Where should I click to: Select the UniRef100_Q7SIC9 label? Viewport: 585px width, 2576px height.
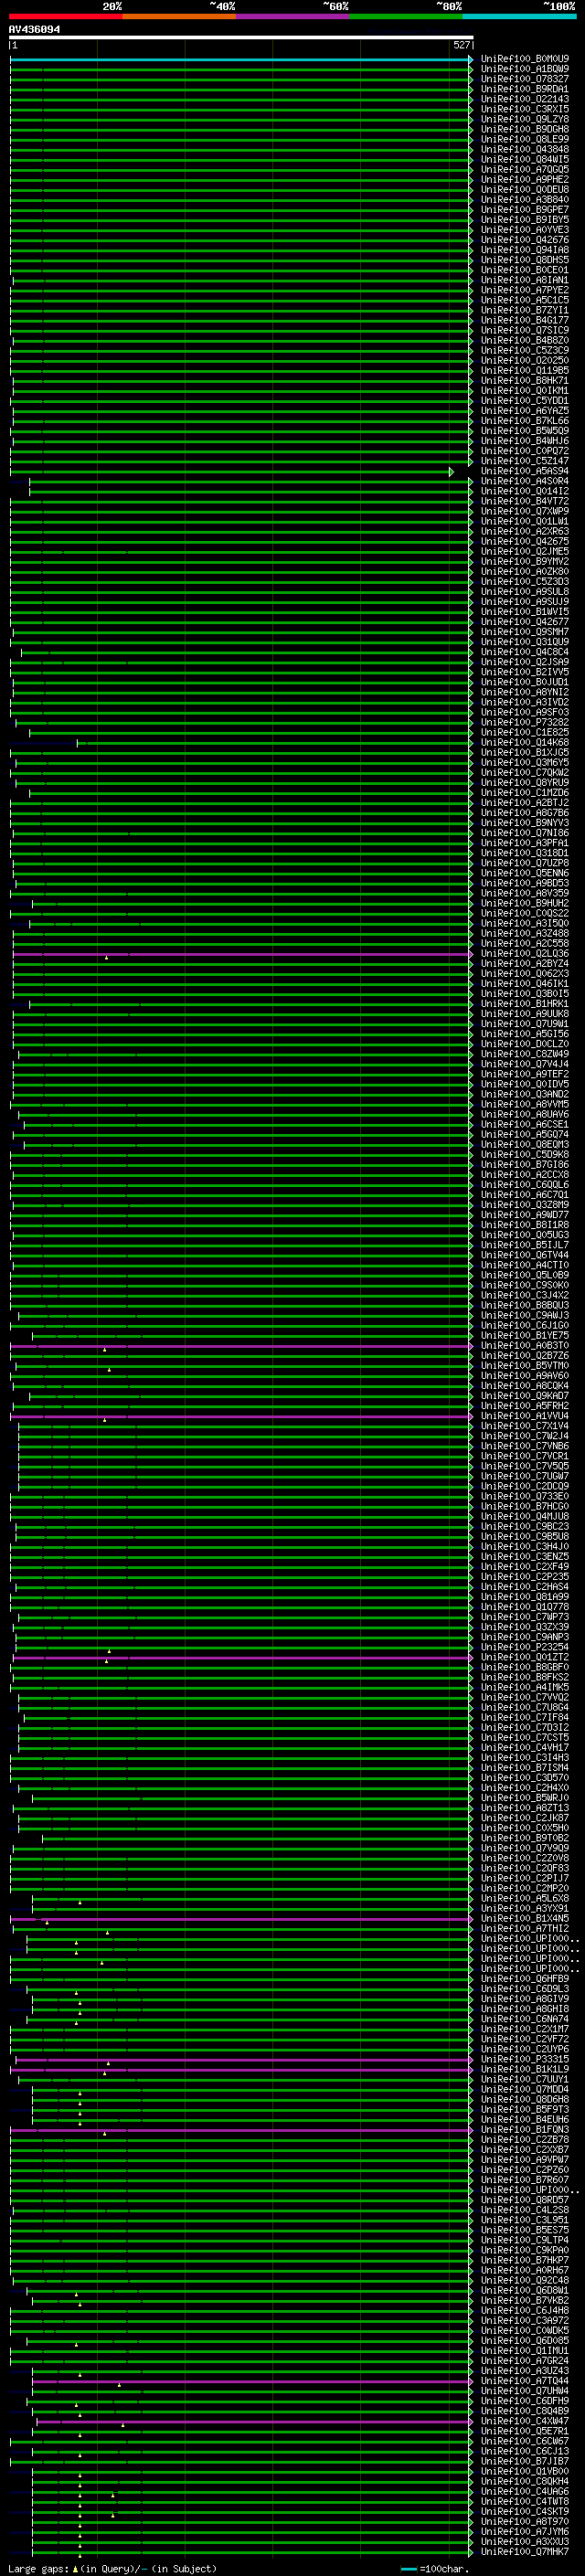coord(524,330)
